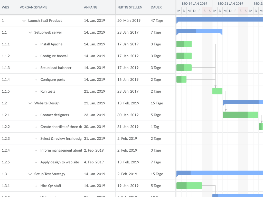The width and height of the screenshot is (263, 197).
Task: Select the Configure firewall Gantt bar
Action: (184, 56)
